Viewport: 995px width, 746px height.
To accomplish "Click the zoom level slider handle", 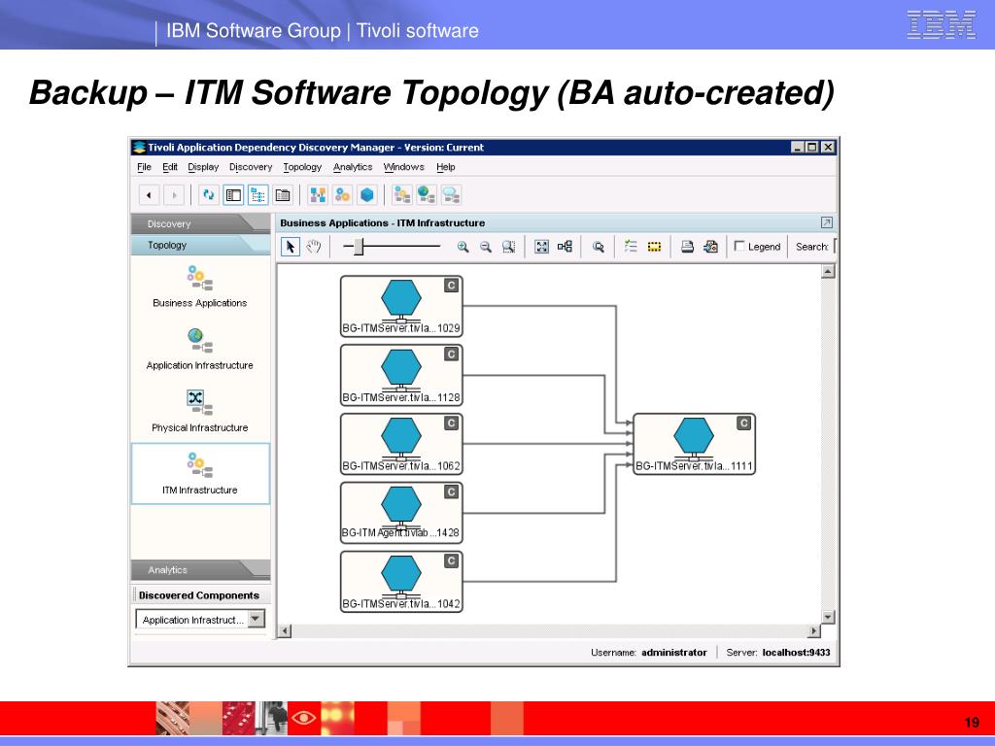I will click(359, 247).
